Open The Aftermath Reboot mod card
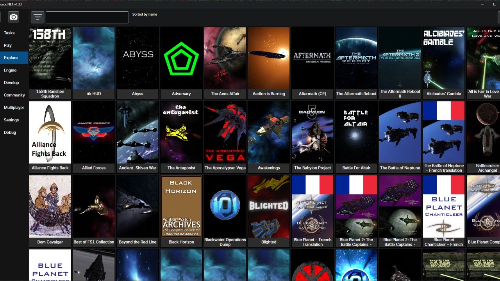Image resolution: width=500 pixels, height=281 pixels. tap(356, 62)
